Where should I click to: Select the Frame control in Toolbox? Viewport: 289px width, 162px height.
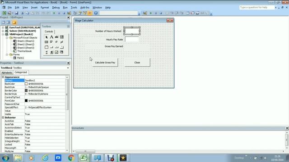point(47,47)
